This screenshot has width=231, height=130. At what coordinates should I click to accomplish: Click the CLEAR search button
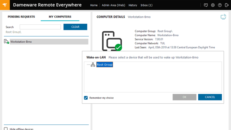[x=75, y=27]
